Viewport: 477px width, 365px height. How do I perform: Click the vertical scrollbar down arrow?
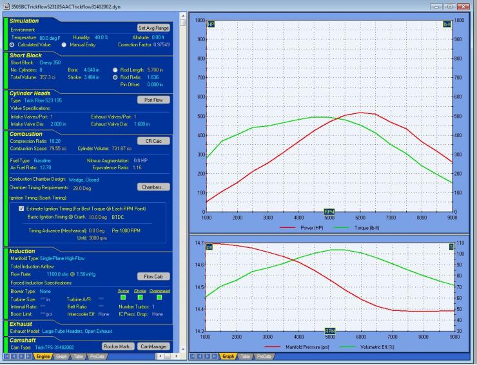183,350
